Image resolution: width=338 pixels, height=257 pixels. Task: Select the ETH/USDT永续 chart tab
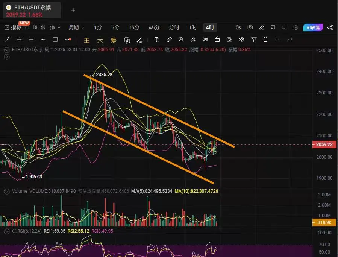coord(32,11)
